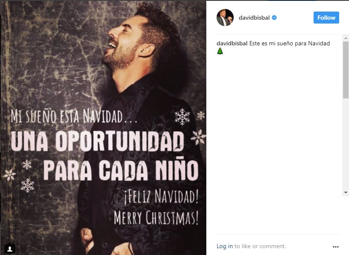The image size is (349, 255).
Task: Click the davidbisbal profile avatar picture
Action: click(225, 18)
